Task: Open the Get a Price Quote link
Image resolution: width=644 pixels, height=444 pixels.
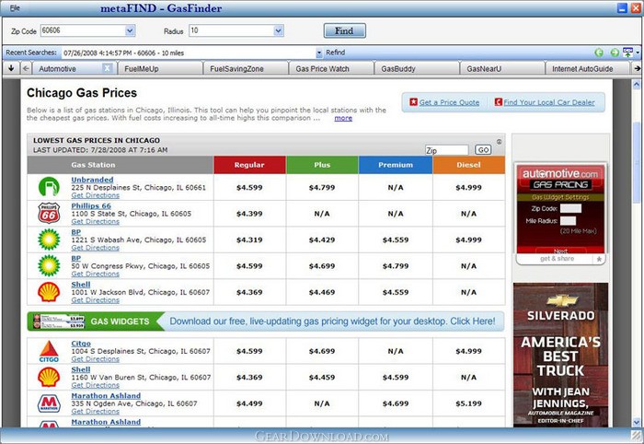Action: coord(449,102)
